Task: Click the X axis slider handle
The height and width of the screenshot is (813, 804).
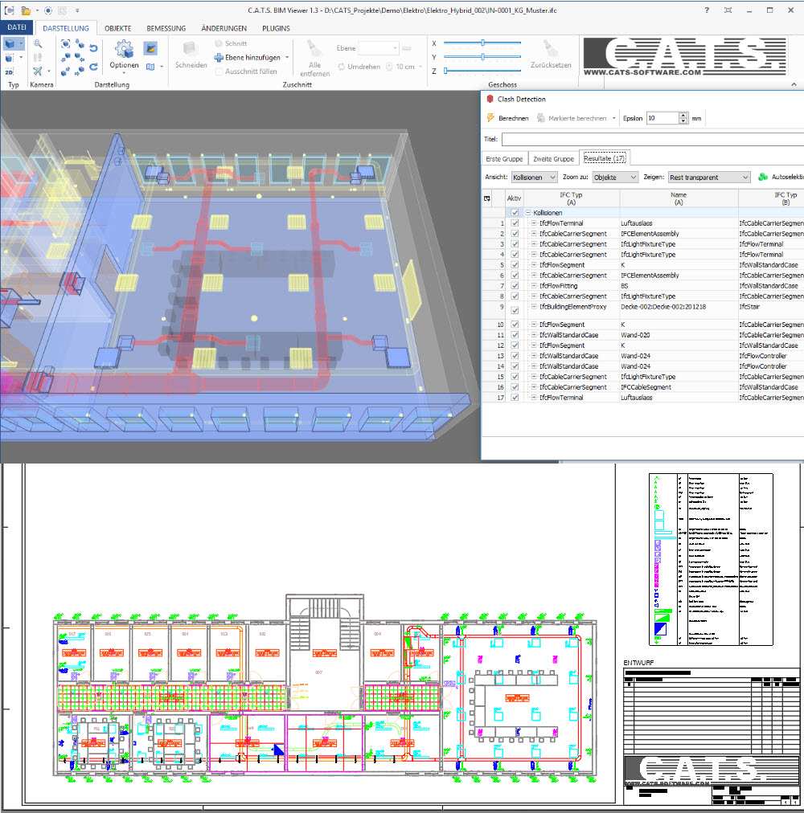Action: point(482,43)
